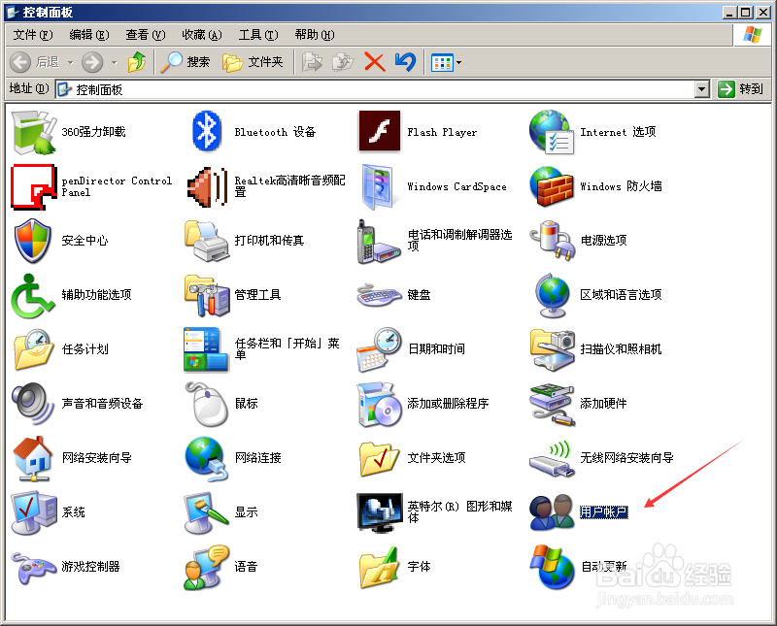777x626 pixels.
Task: Click the 转到 go button
Action: [x=741, y=89]
